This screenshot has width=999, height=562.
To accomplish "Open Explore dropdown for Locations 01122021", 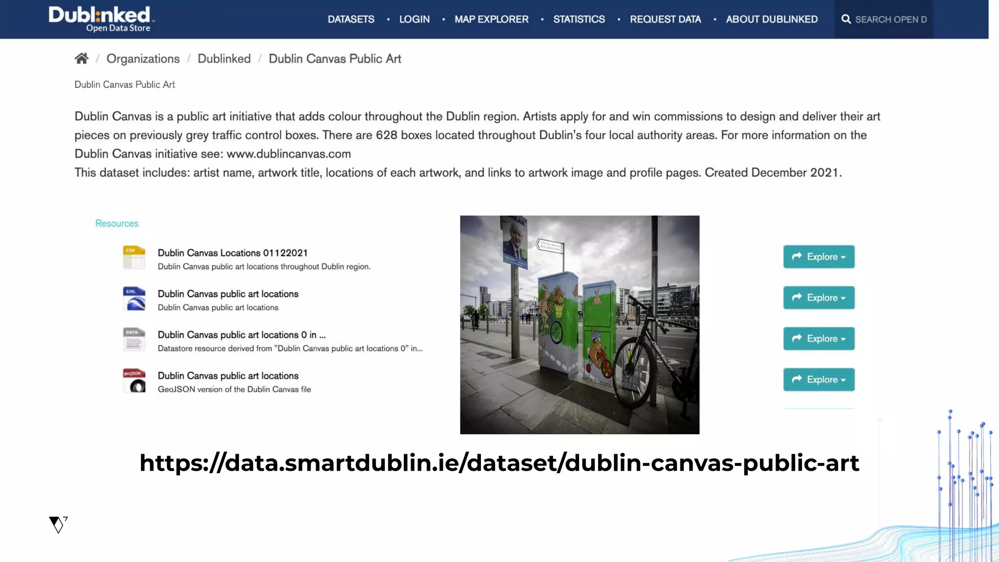I will click(x=819, y=257).
